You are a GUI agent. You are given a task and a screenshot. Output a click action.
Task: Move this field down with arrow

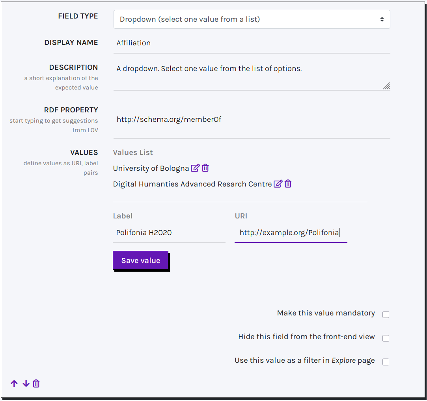[x=26, y=384]
